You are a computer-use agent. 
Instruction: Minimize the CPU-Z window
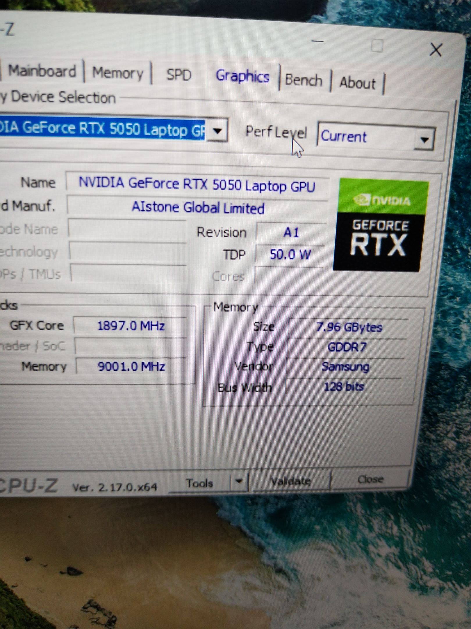(318, 41)
